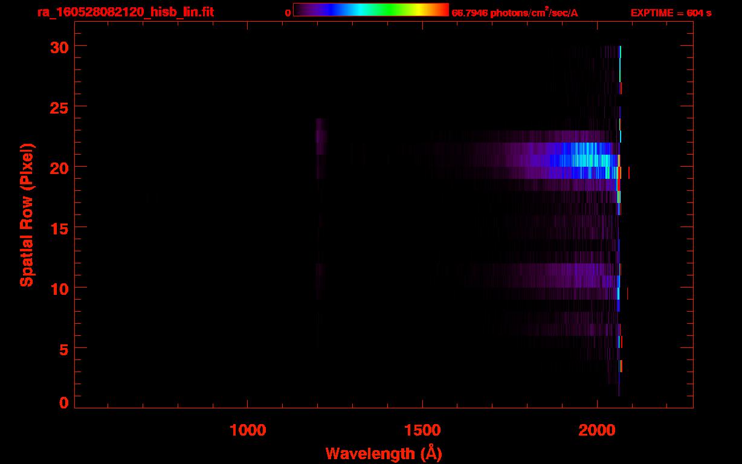Click y-axis tick label 0
Screen dimensions: 742x464
63,403
